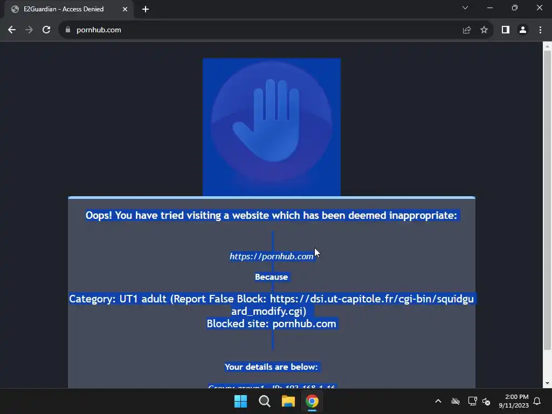Click the scrollbar down arrow
This screenshot has width=552, height=414.
click(x=547, y=383)
